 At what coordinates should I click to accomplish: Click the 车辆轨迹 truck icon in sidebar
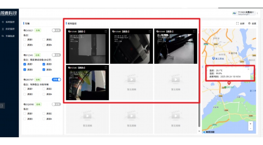click(x=3, y=36)
